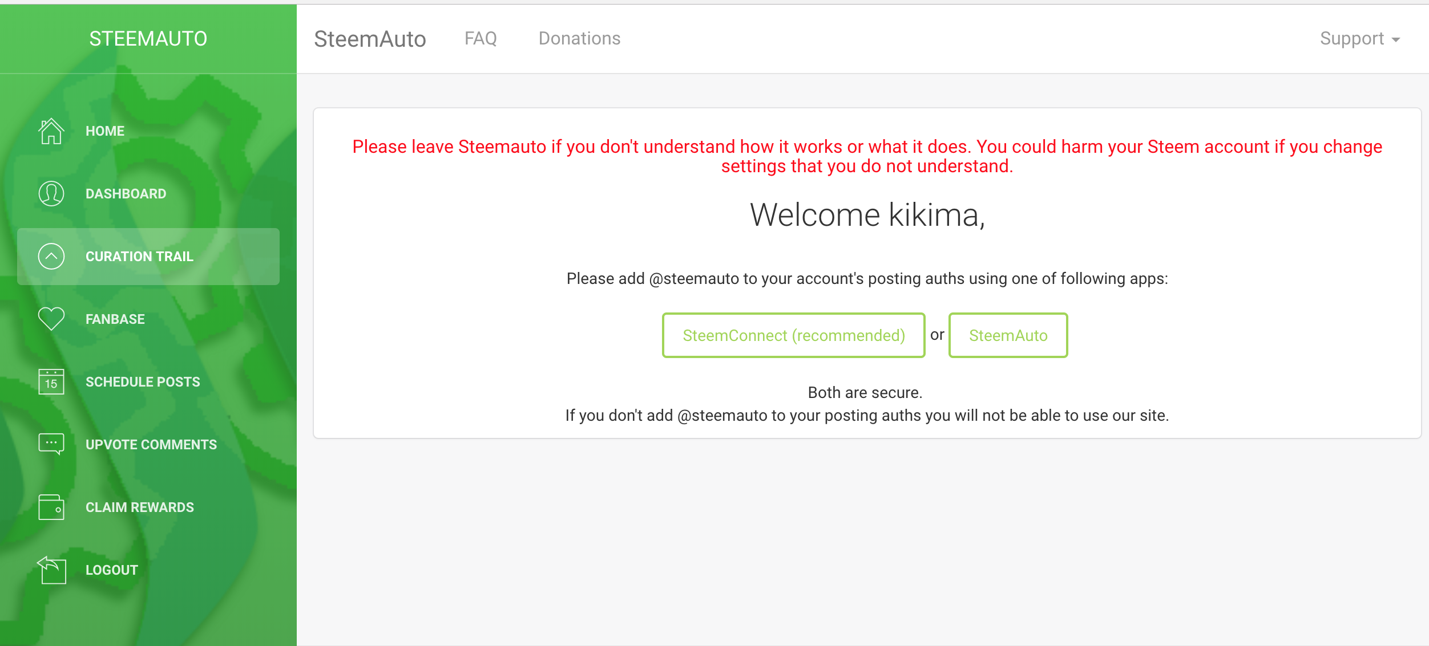Click the Fanbase heart icon
This screenshot has height=646, width=1429.
[51, 319]
